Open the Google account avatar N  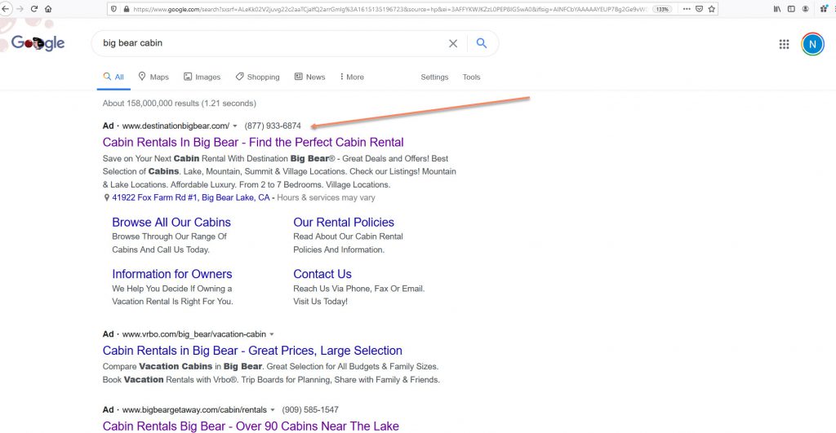click(x=812, y=44)
